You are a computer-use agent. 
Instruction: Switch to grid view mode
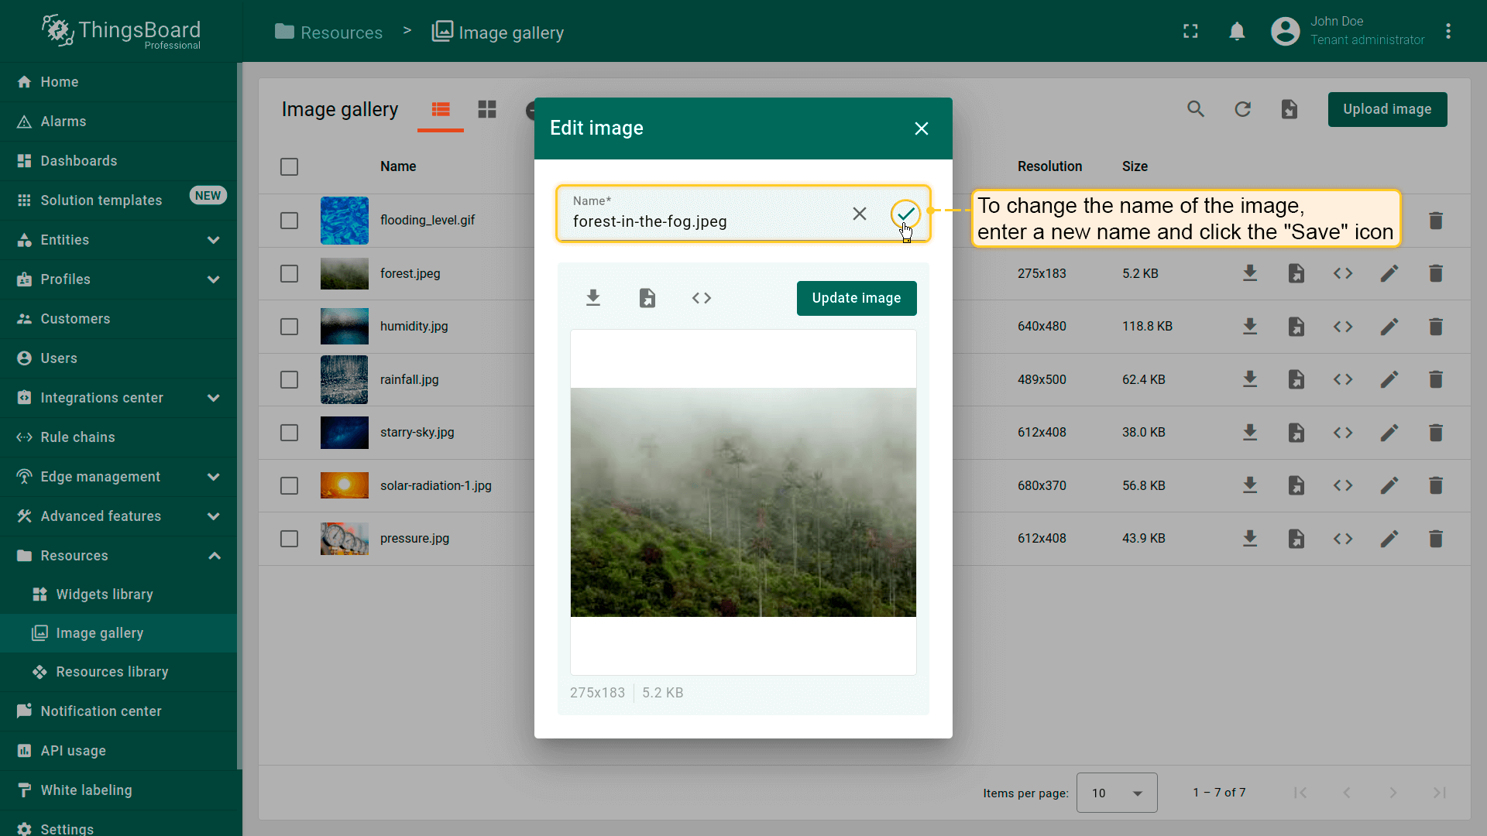click(x=487, y=109)
